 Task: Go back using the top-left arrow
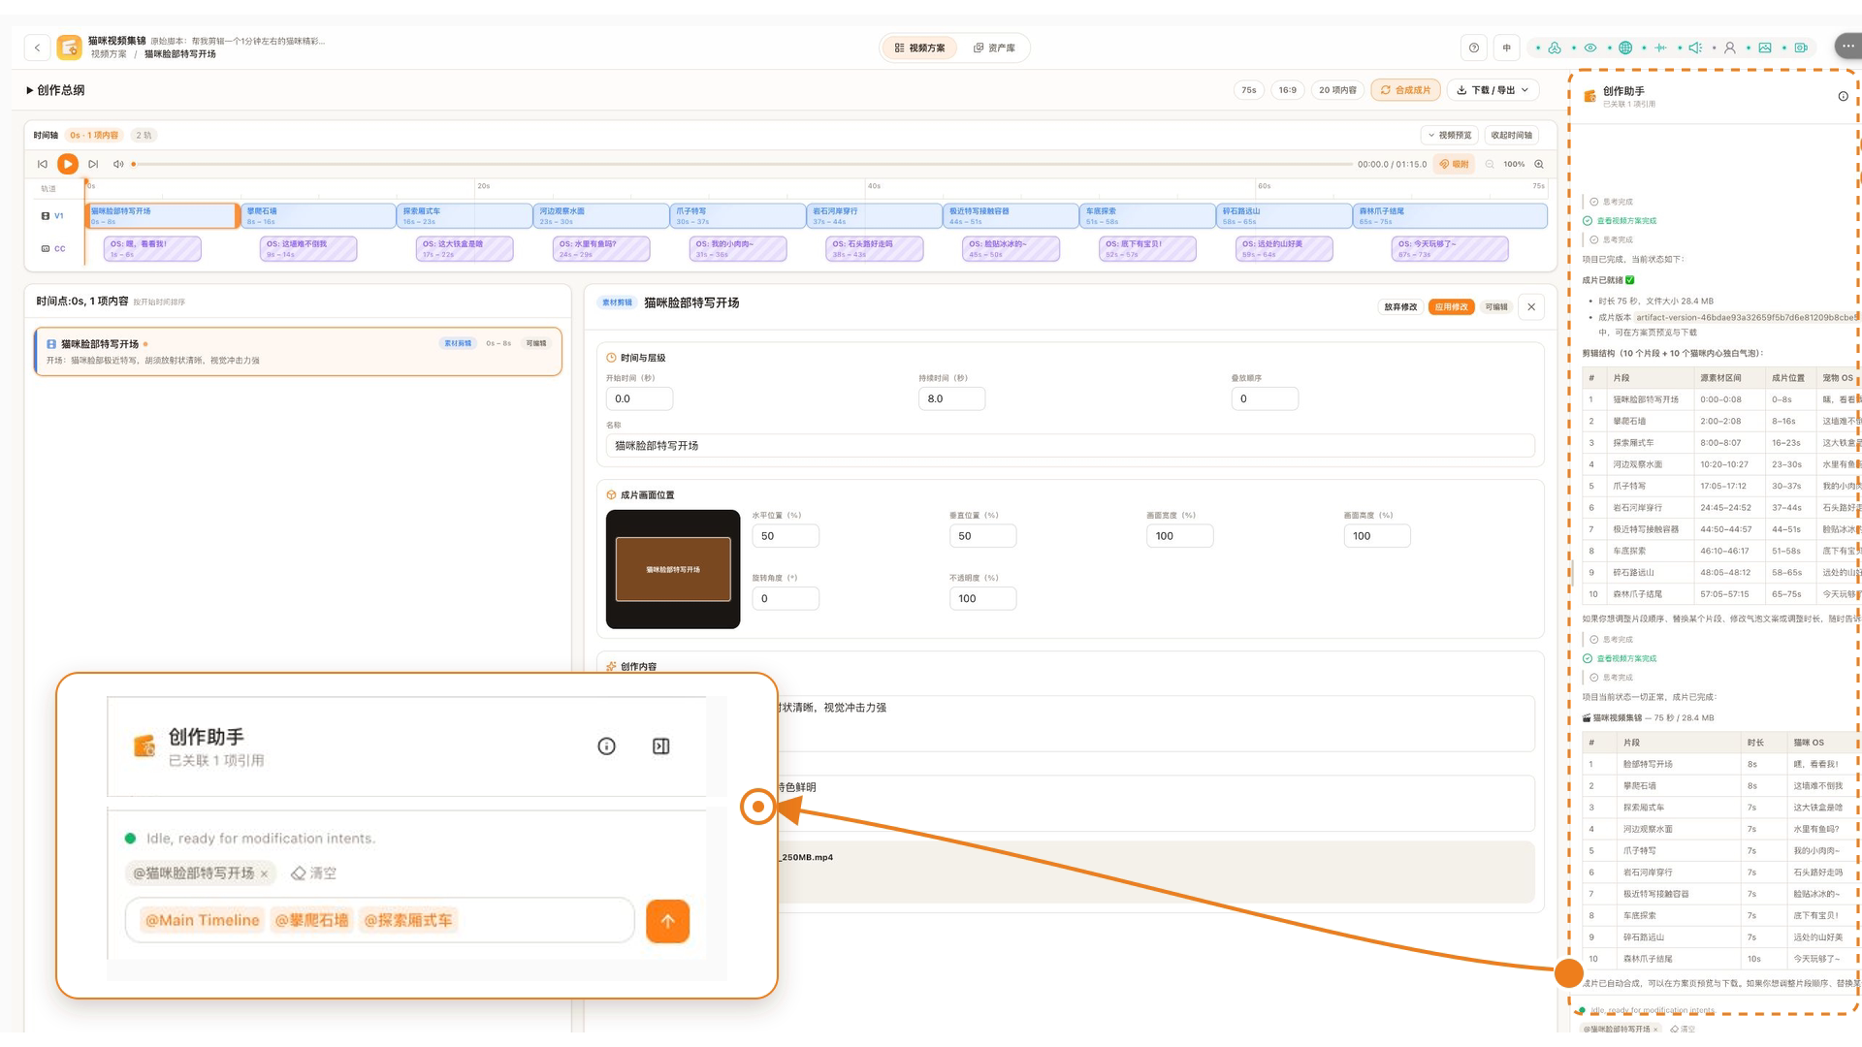[37, 48]
